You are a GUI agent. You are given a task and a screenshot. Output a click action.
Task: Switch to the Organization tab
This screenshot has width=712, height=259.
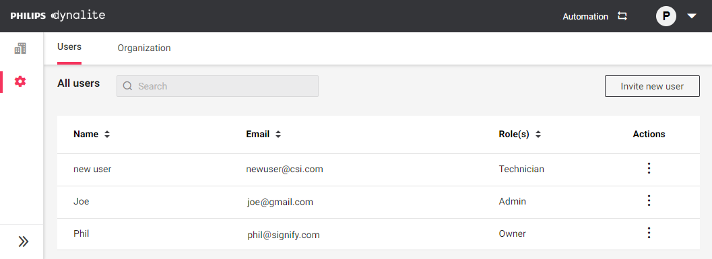144,48
